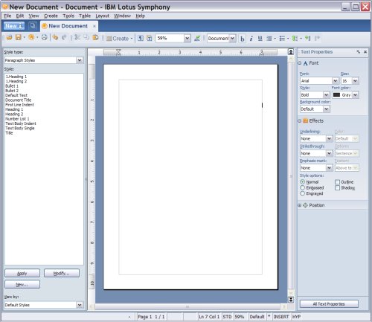
Task: Enable the Shadow checkbox
Action: tap(337, 188)
